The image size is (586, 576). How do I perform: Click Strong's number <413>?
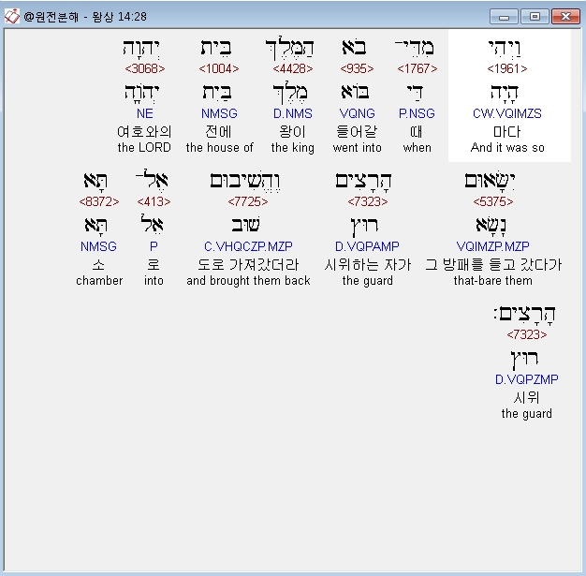(154, 202)
